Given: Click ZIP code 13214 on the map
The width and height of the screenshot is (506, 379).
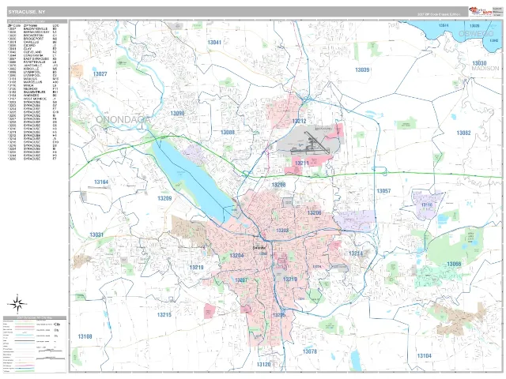Looking at the screenshot, I should pyautogui.click(x=356, y=253).
